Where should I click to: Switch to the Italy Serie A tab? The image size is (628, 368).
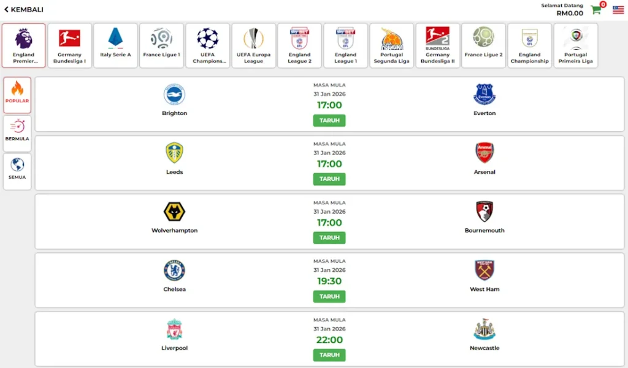[x=115, y=45]
